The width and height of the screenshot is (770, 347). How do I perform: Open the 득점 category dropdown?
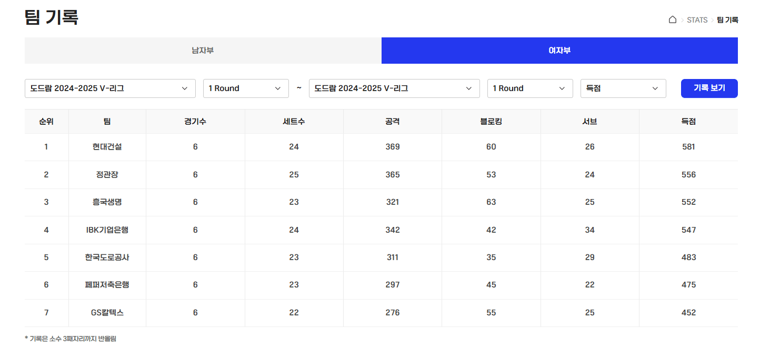tap(623, 88)
